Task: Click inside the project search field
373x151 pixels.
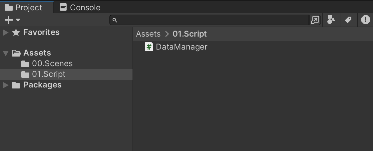Action: coord(213,20)
